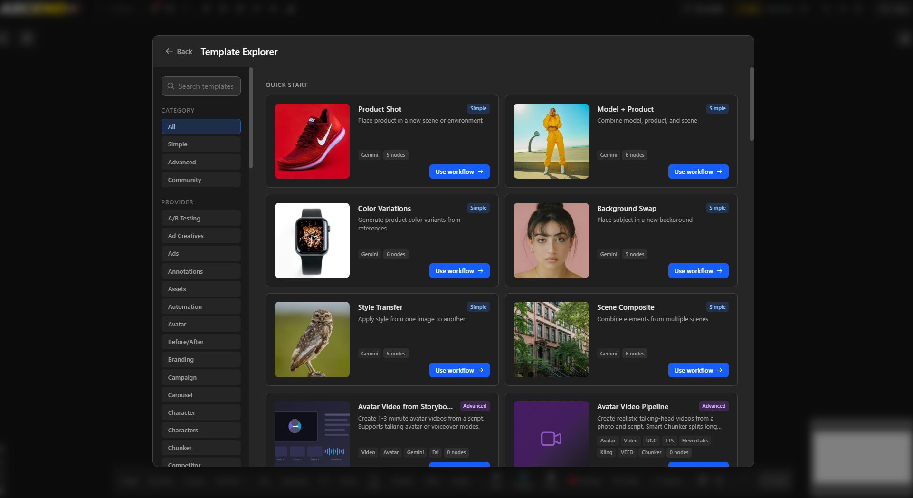The width and height of the screenshot is (913, 498).
Task: Click the search magnifier icon
Action: [171, 86]
